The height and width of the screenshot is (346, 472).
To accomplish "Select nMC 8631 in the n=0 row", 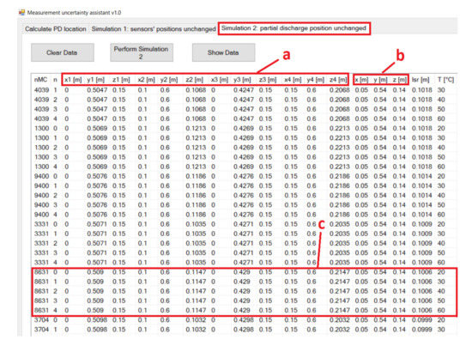I will [x=41, y=272].
